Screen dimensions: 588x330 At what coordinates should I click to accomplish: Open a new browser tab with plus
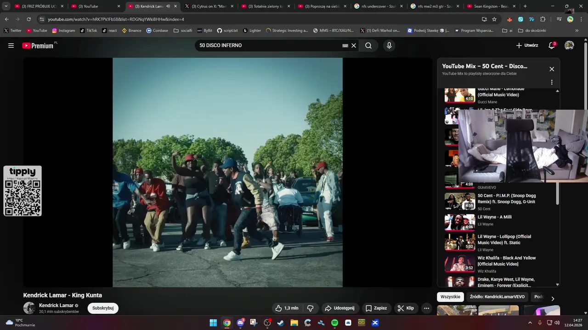point(525,6)
